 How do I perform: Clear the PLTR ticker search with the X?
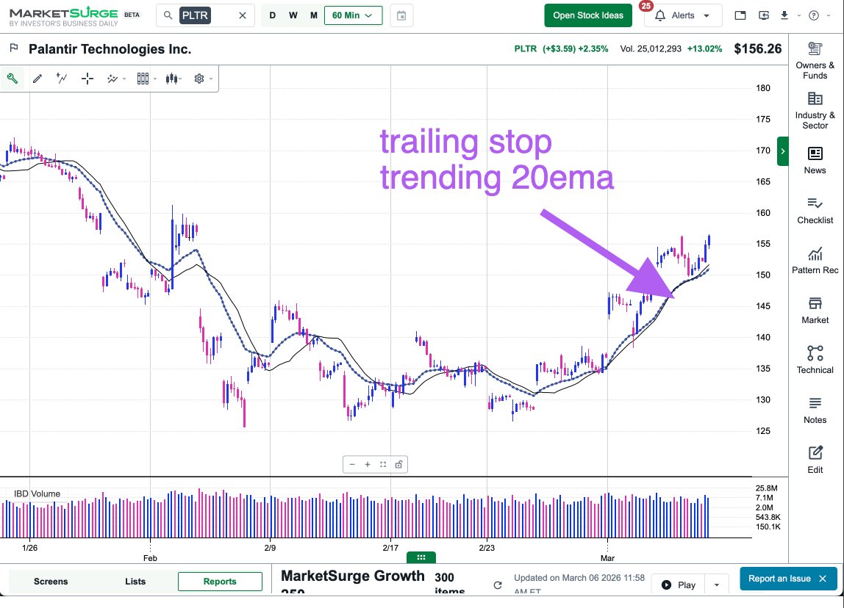243,15
